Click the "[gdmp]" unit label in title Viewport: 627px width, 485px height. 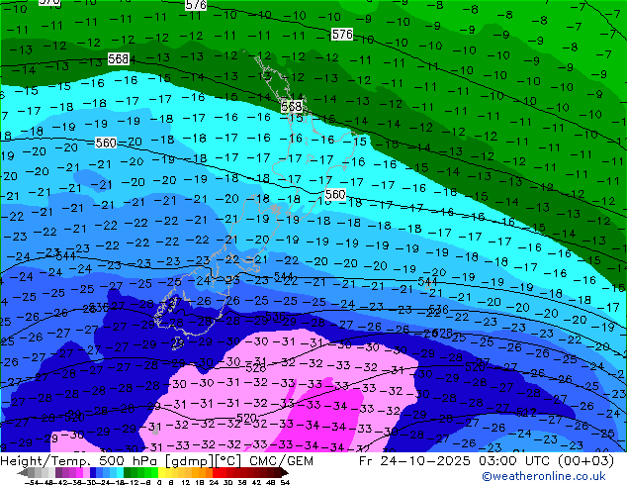[x=190, y=461]
